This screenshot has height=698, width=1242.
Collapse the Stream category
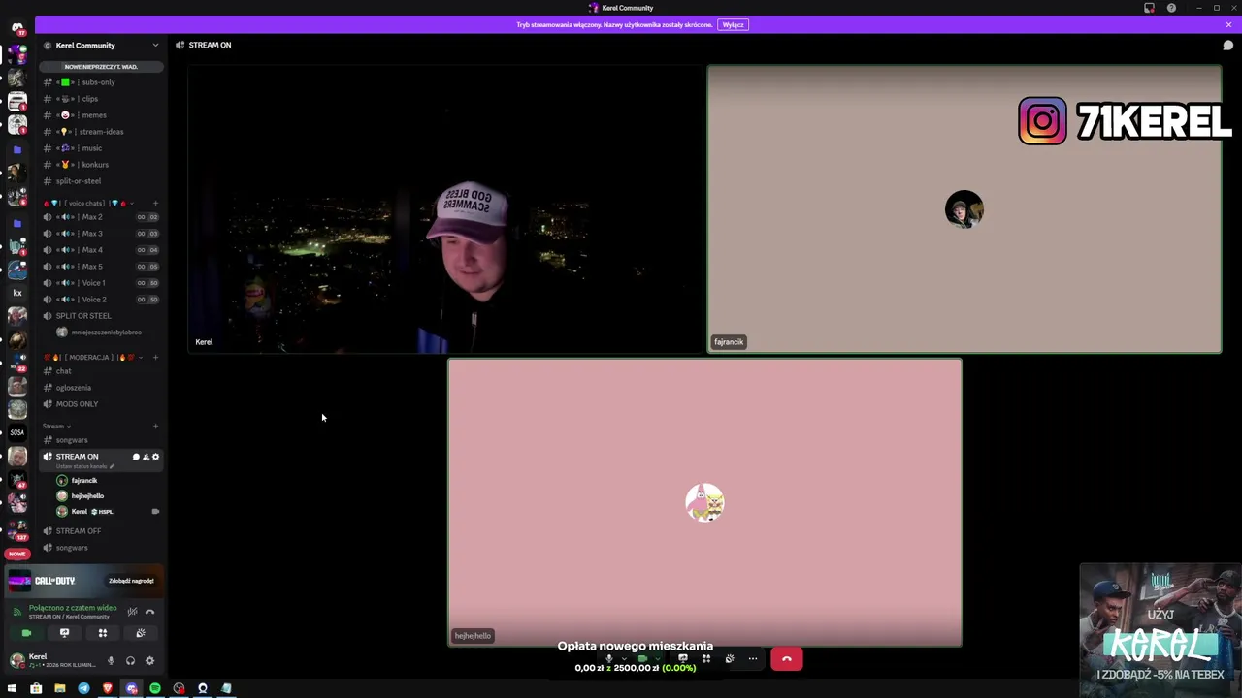(x=56, y=427)
